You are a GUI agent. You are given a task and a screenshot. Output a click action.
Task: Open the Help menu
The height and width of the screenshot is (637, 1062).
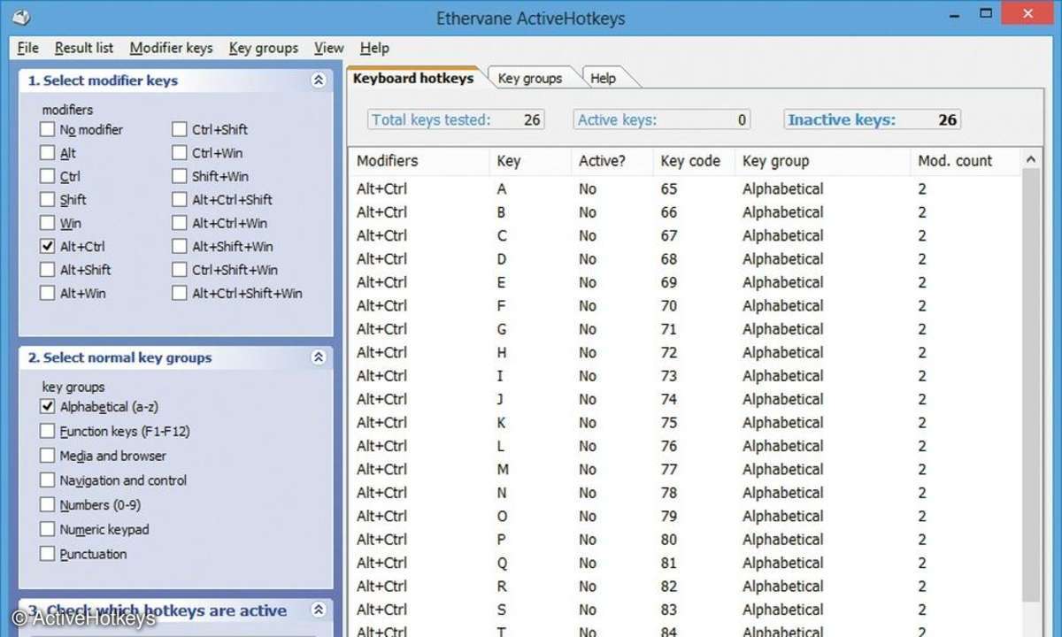tap(374, 48)
